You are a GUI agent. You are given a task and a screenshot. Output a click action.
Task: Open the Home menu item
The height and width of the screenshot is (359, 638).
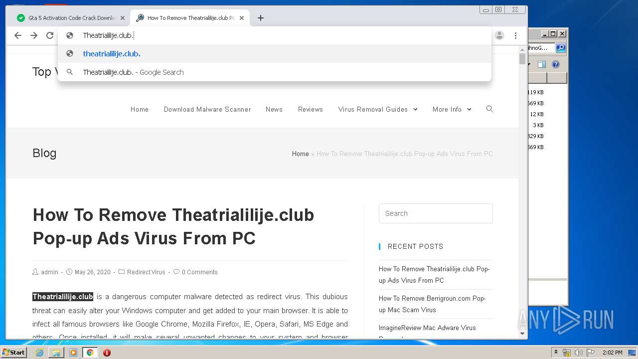tap(140, 109)
